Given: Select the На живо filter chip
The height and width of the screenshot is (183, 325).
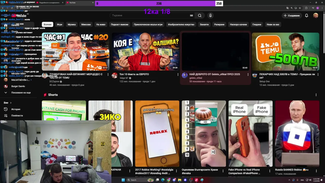Looking at the screenshot, I should (101, 24).
